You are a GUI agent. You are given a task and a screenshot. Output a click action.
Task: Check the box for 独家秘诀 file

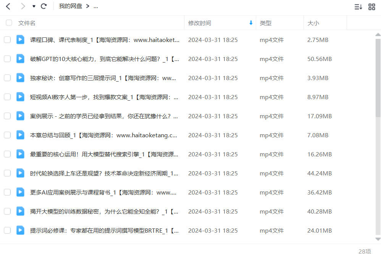7,78
